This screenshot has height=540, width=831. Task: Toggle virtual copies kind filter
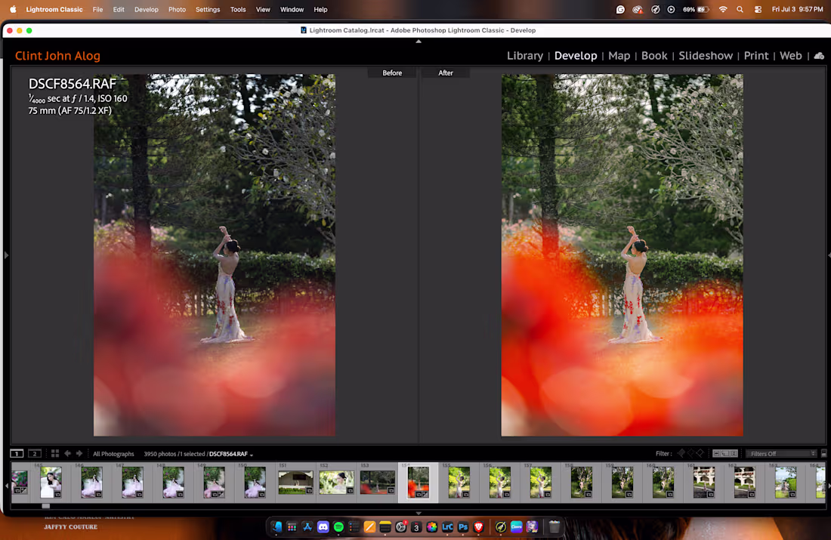tap(725, 454)
